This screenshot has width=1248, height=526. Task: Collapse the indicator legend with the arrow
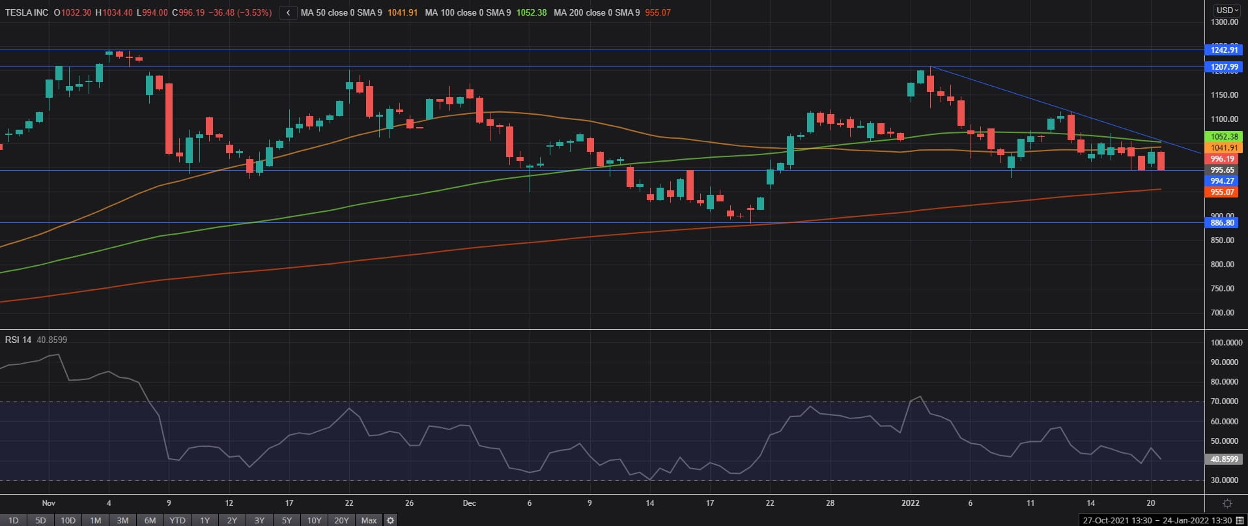[288, 12]
